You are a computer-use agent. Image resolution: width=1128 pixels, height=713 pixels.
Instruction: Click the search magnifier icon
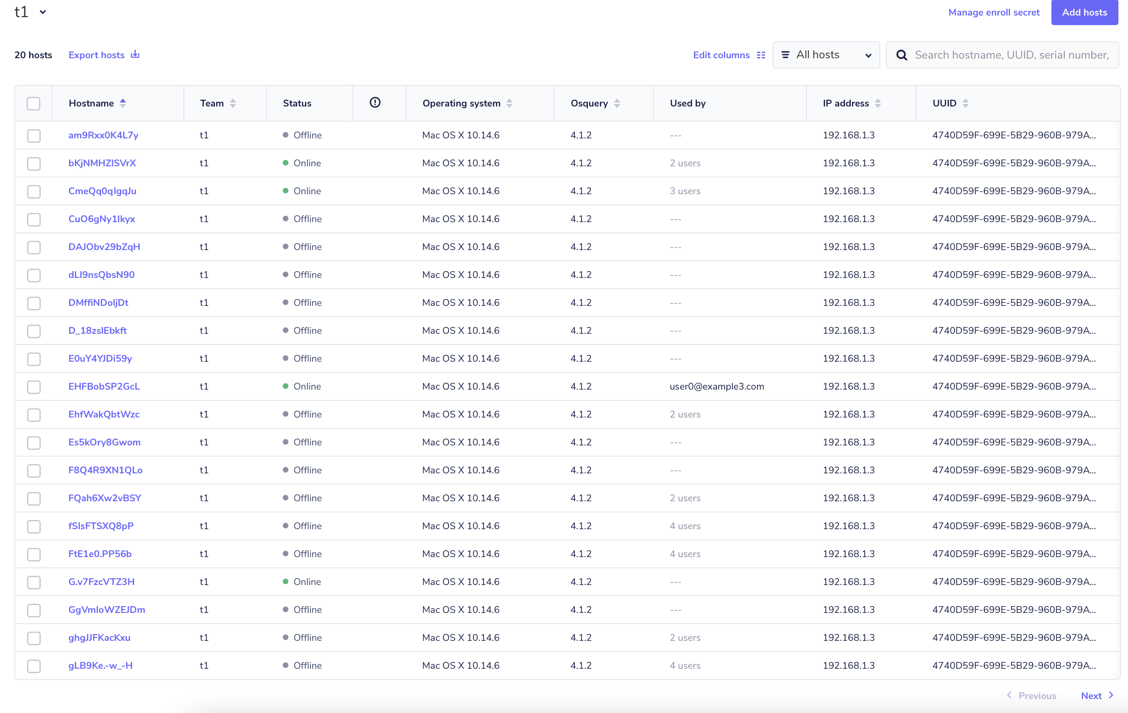tap(902, 55)
